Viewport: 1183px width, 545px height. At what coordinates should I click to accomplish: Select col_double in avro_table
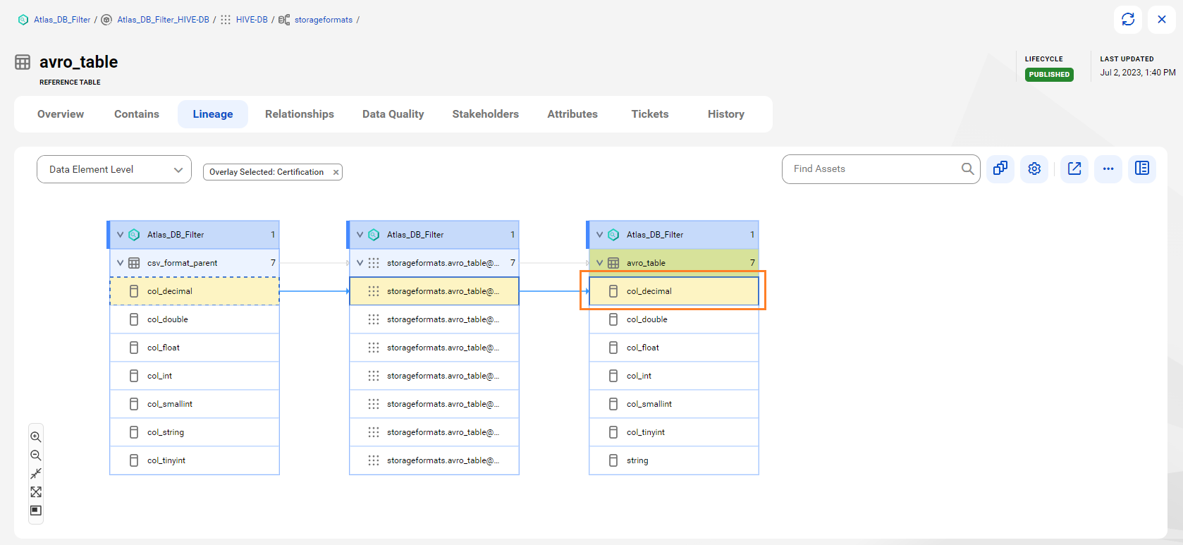point(674,319)
